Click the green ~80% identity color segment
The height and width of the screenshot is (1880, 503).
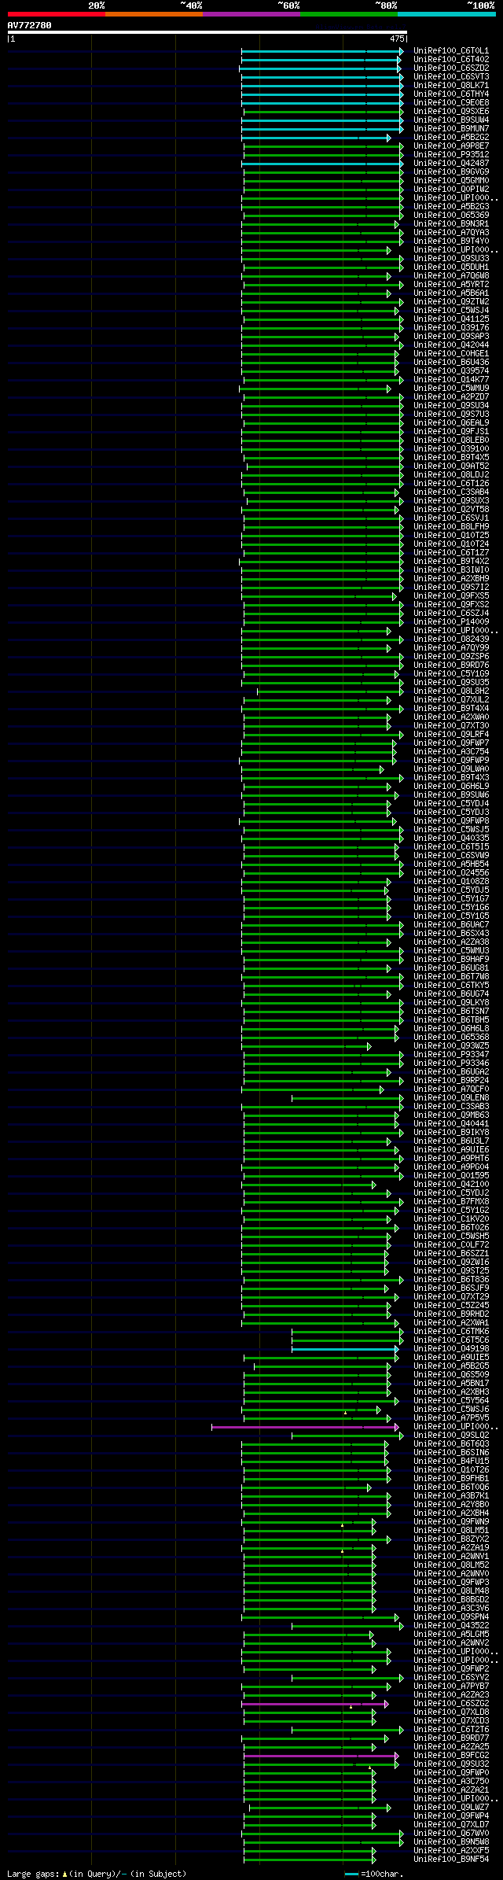coord(349,14)
